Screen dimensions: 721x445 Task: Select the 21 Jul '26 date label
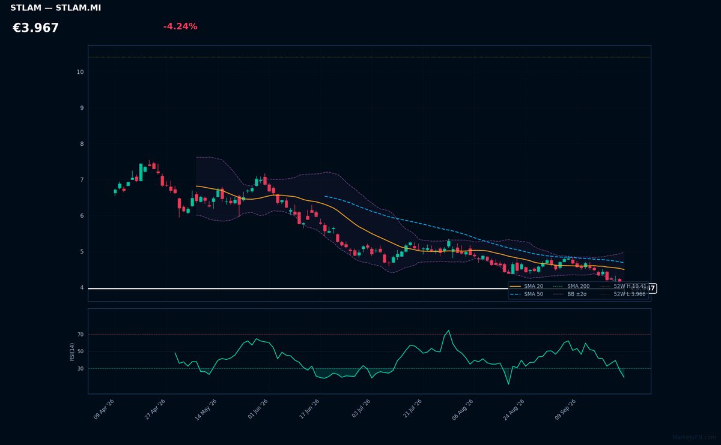pyautogui.click(x=412, y=410)
